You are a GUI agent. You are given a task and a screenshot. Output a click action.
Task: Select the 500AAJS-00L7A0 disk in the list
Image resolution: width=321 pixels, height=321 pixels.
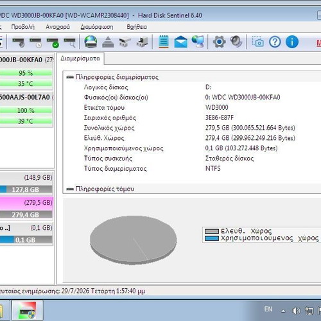(26, 97)
